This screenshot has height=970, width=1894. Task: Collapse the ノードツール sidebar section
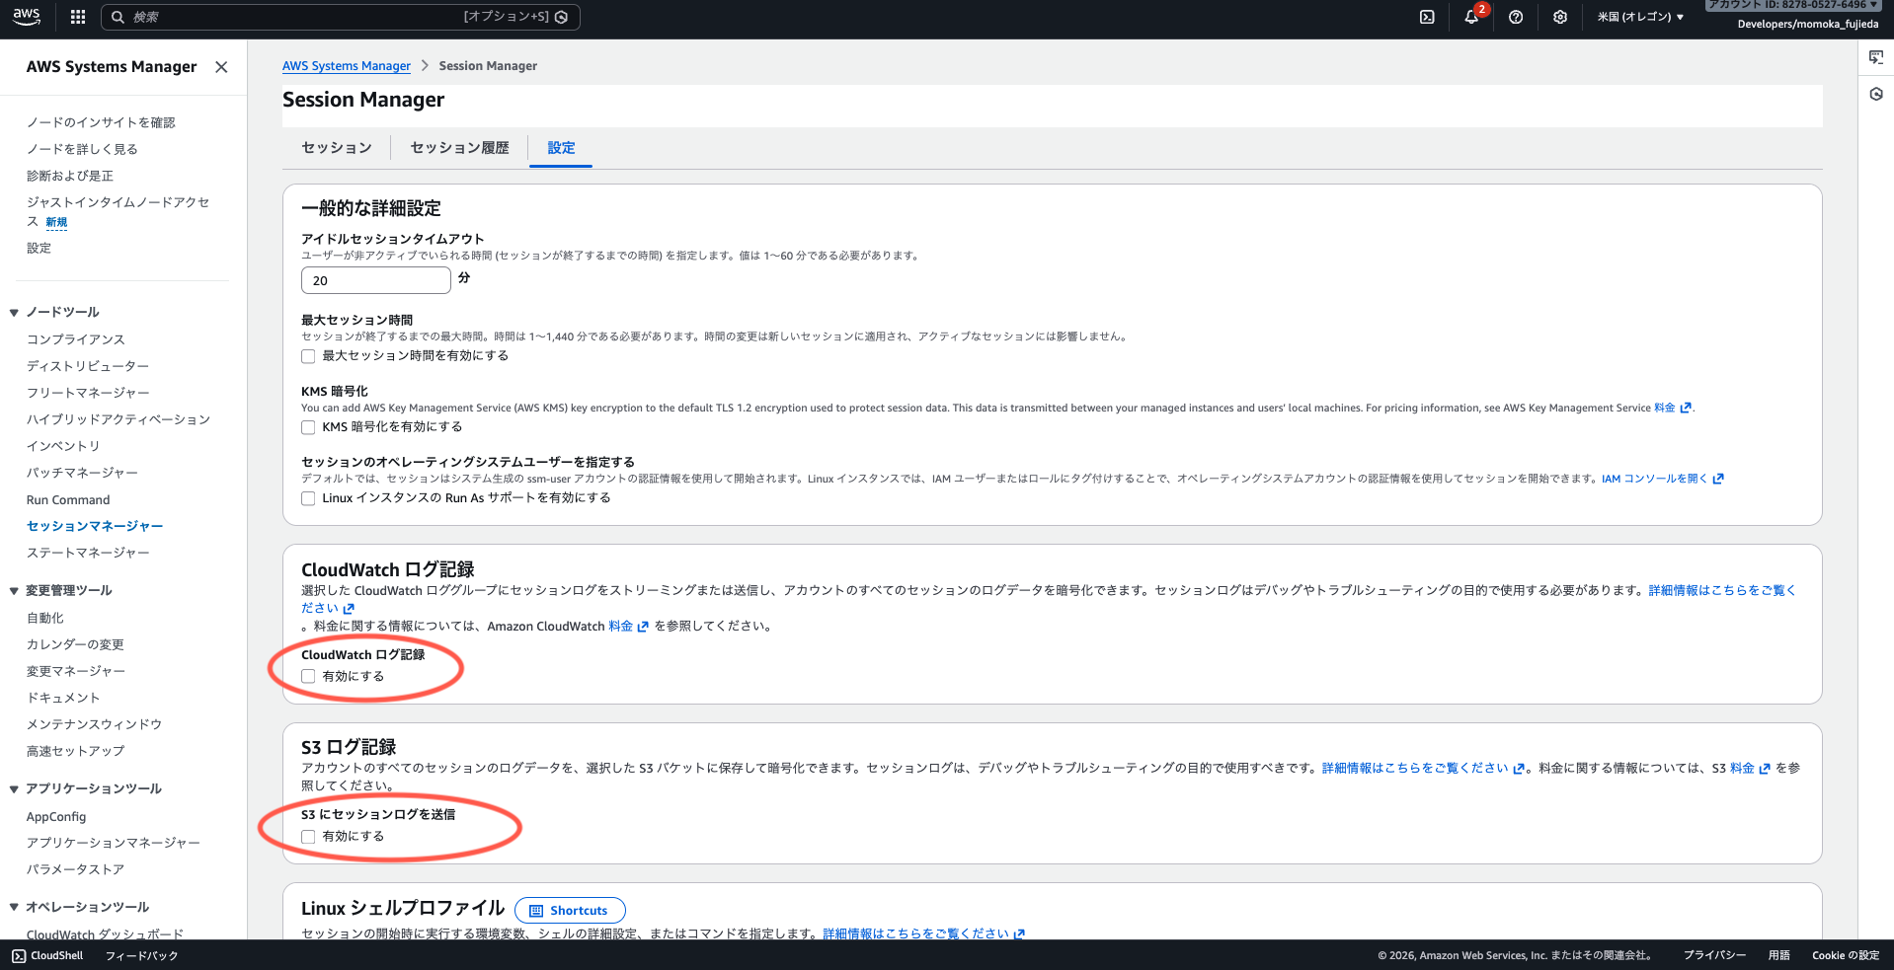click(13, 312)
